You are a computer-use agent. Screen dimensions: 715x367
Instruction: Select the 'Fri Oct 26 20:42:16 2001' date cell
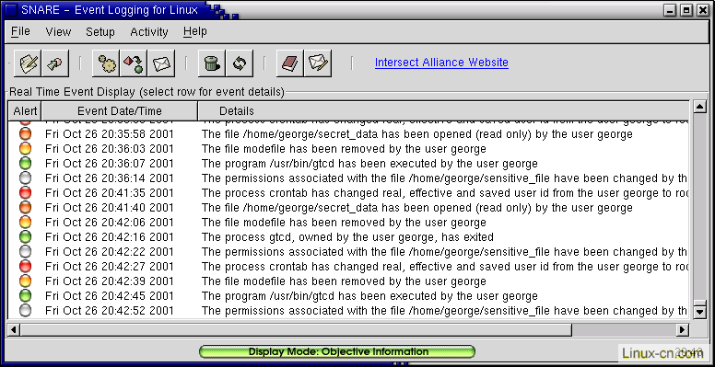pos(110,236)
